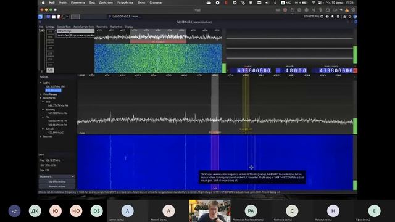395x222 pixels.
Task: Open the Kali dragon applications menu
Action: coord(40,17)
